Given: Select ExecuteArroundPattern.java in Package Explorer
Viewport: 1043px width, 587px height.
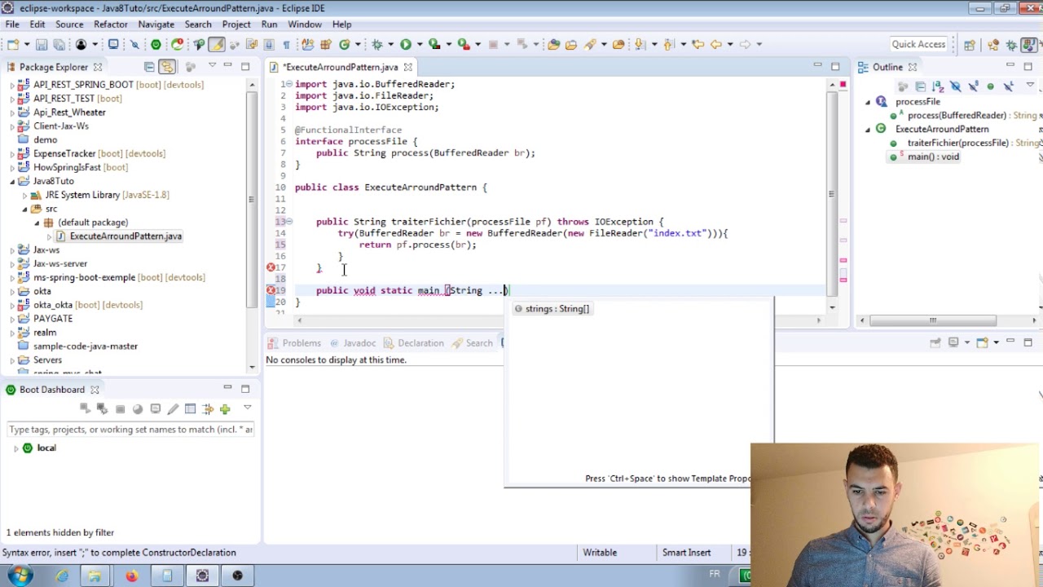Looking at the screenshot, I should click(x=125, y=236).
